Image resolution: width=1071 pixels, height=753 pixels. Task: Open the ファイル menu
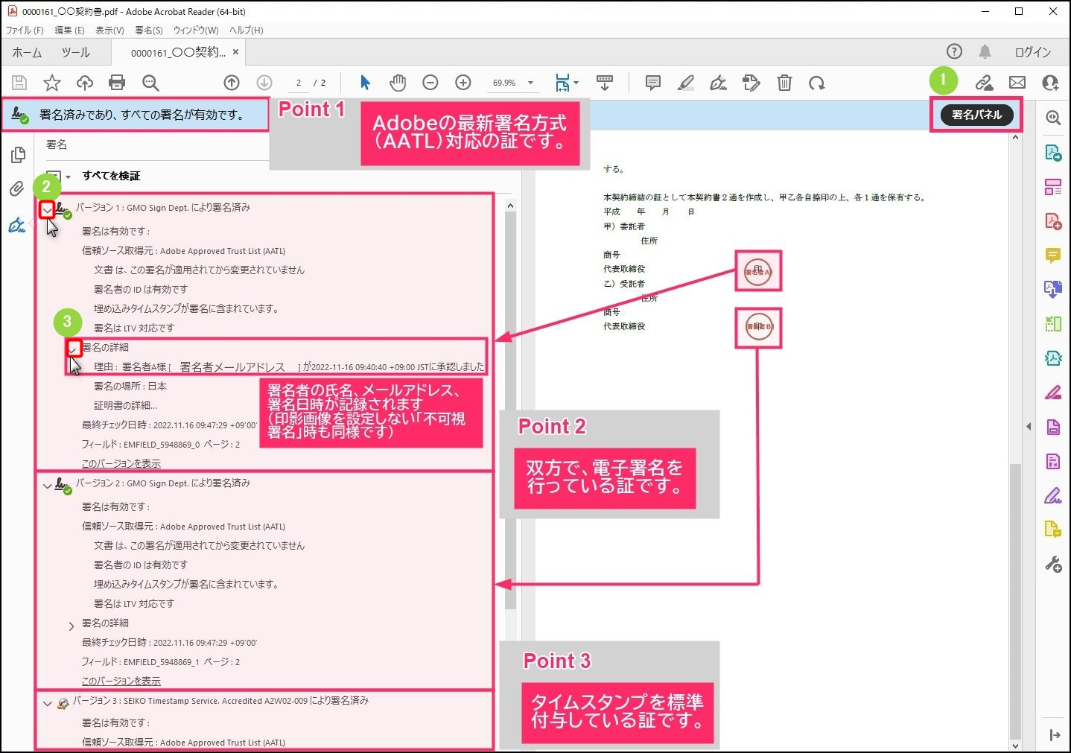[25, 31]
